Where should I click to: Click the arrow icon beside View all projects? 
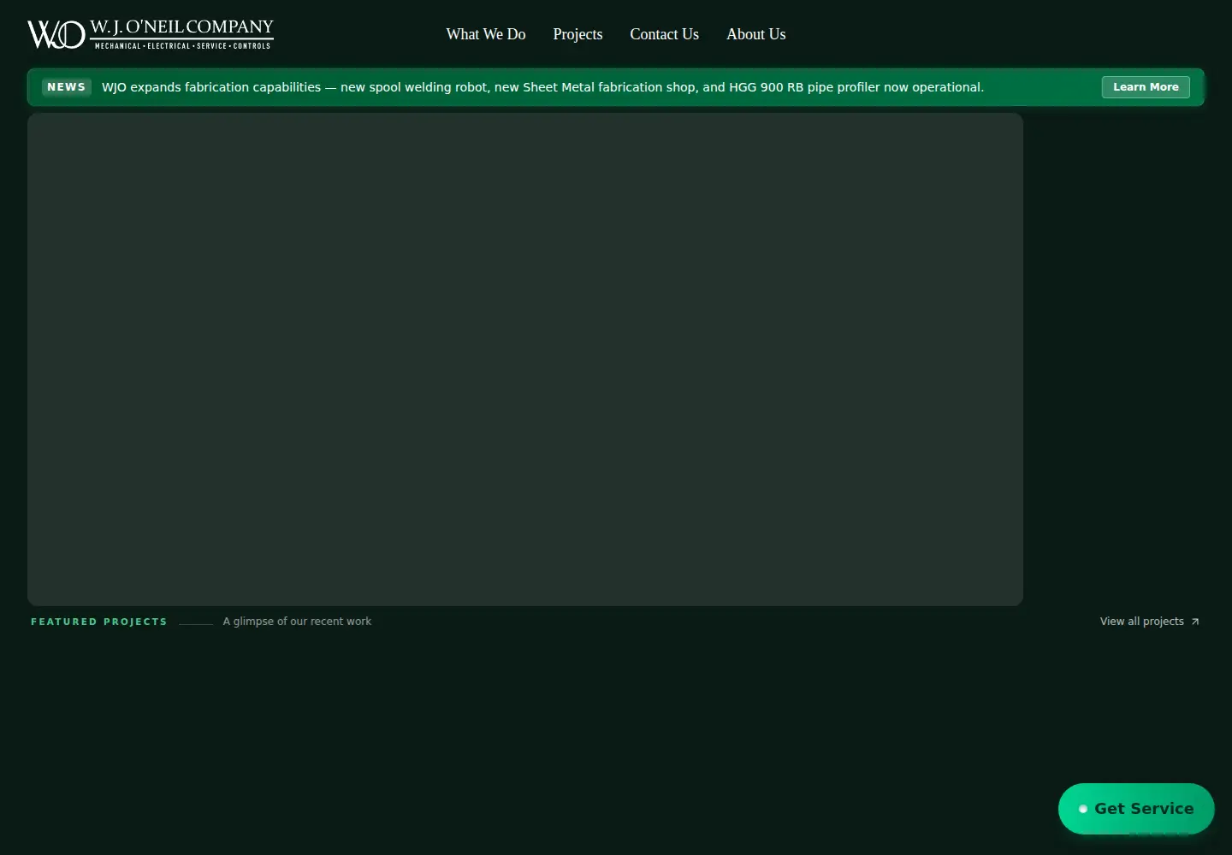pos(1195,622)
